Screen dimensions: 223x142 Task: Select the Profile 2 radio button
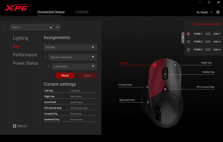pyautogui.click(x=188, y=41)
